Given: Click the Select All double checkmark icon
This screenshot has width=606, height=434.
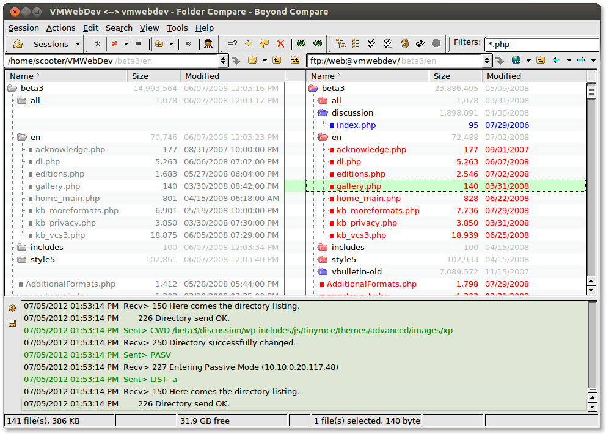Looking at the screenshot, I should coord(371,44).
